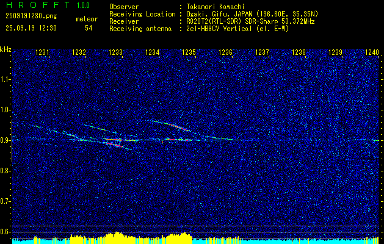Click the Observer field label
The height and width of the screenshot is (244, 384).
124,7
